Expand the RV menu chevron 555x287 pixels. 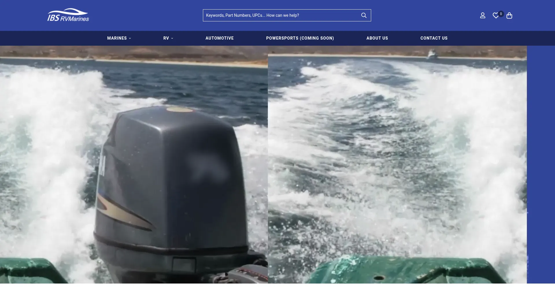click(x=172, y=38)
